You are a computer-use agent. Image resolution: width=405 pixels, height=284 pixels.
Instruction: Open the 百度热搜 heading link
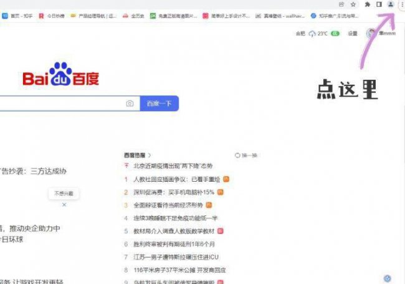135,155
